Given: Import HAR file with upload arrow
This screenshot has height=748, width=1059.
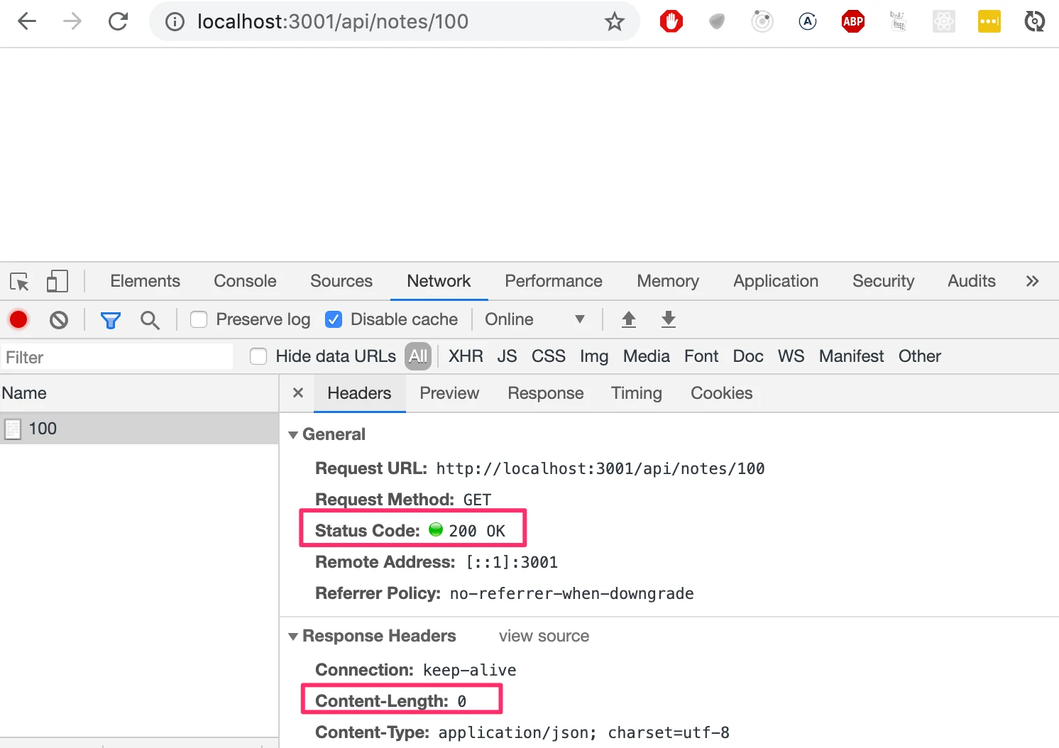Looking at the screenshot, I should coord(629,320).
